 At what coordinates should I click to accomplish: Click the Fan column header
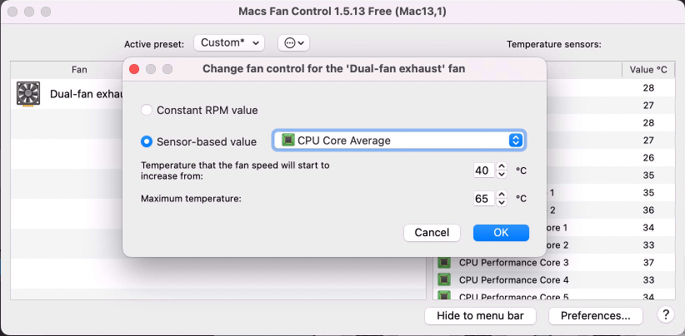point(79,70)
